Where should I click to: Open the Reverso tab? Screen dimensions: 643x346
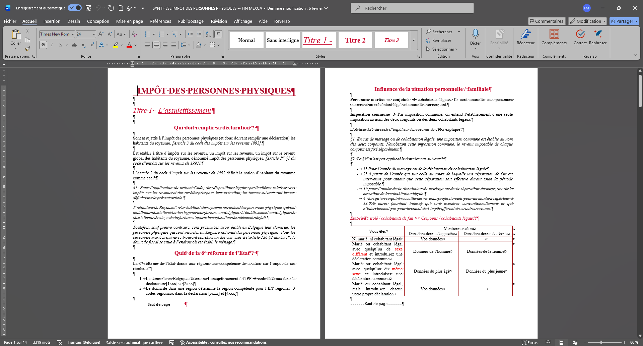[x=282, y=21]
